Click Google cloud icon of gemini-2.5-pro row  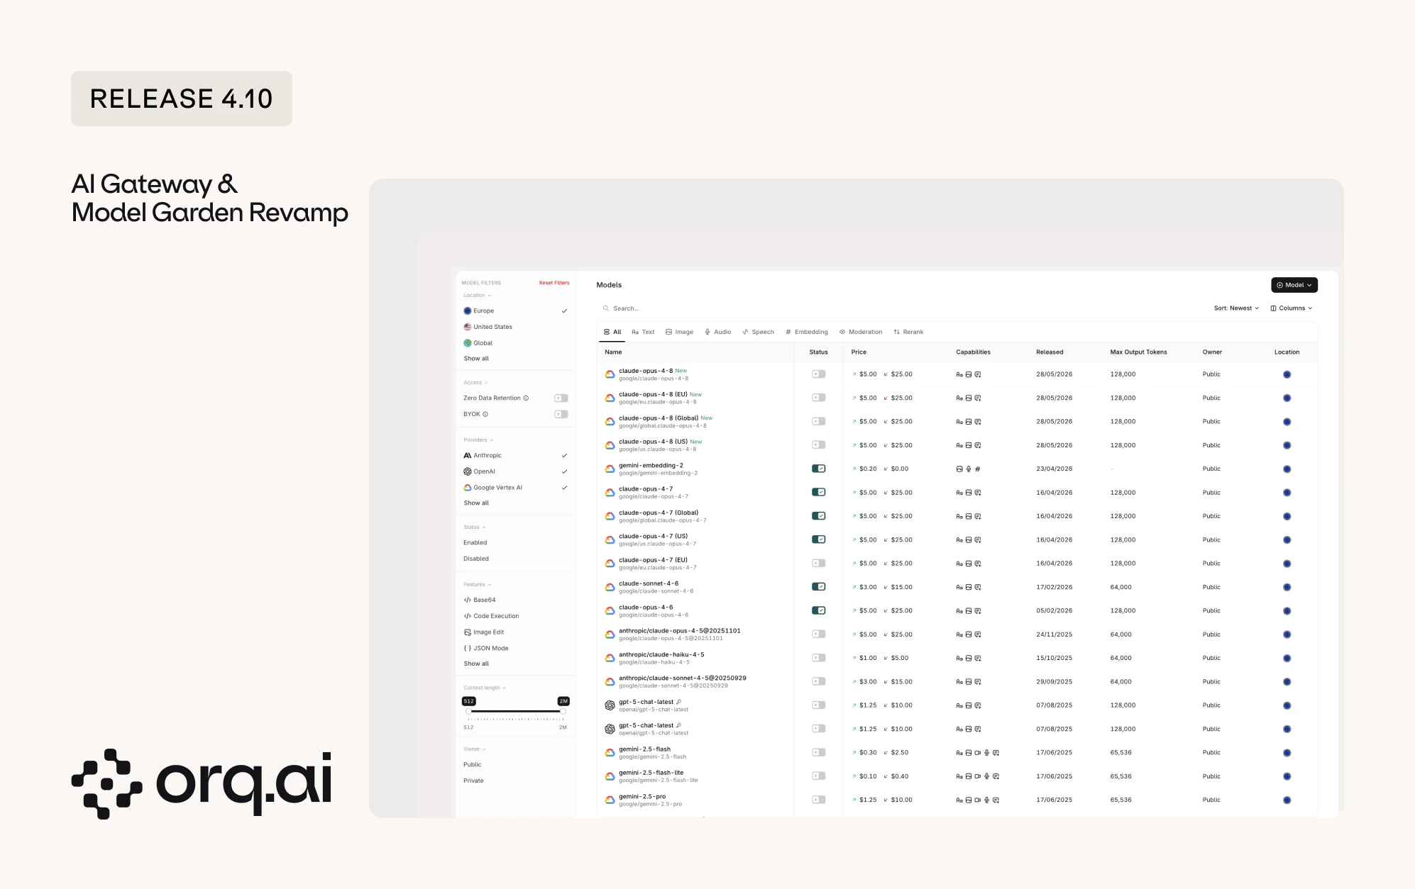(610, 800)
